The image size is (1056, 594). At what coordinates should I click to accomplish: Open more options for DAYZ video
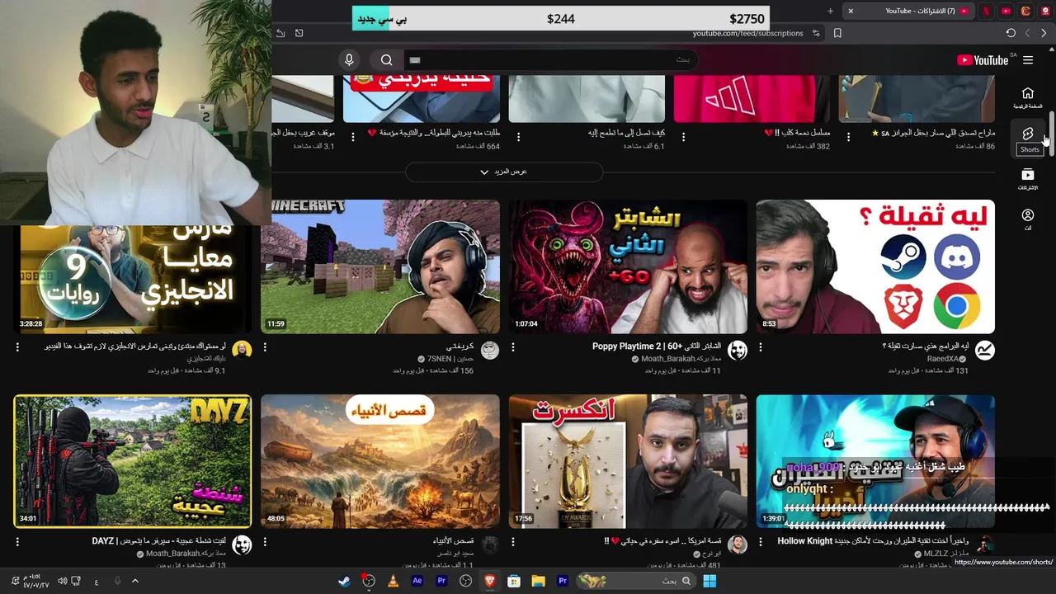click(x=17, y=542)
